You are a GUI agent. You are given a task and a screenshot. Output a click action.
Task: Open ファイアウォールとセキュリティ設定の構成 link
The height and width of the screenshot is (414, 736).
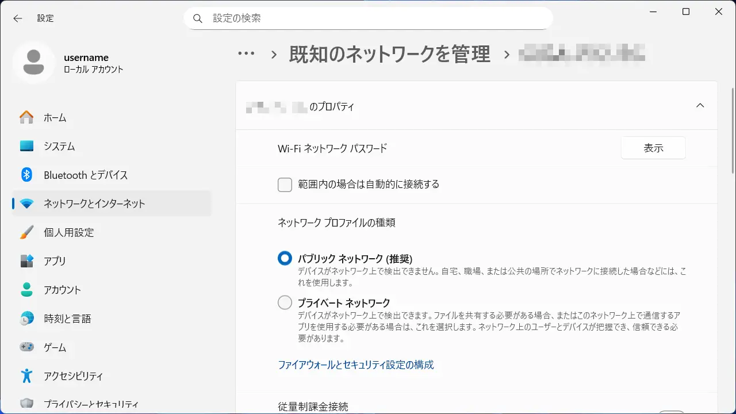355,365
